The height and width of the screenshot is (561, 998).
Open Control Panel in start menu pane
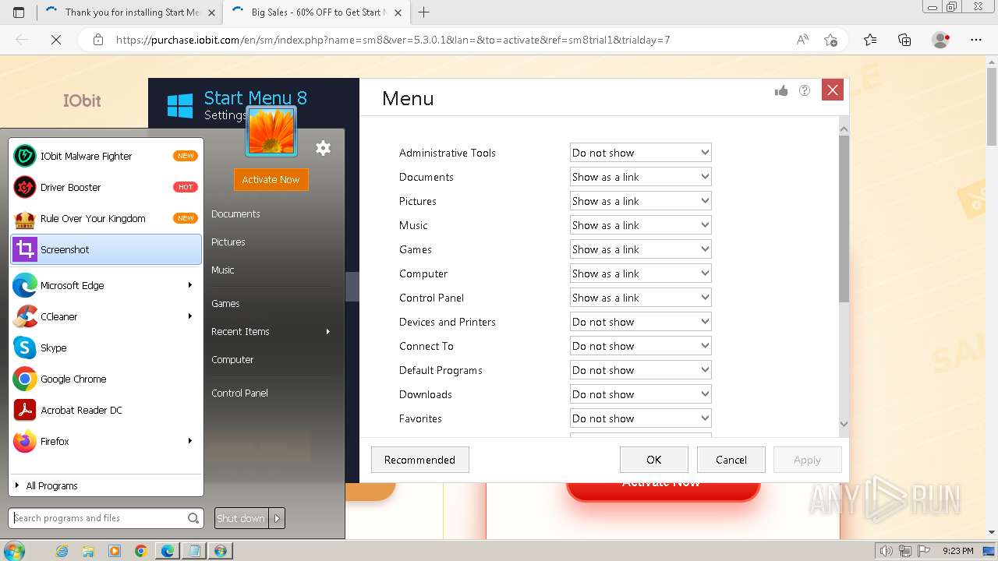coord(239,393)
